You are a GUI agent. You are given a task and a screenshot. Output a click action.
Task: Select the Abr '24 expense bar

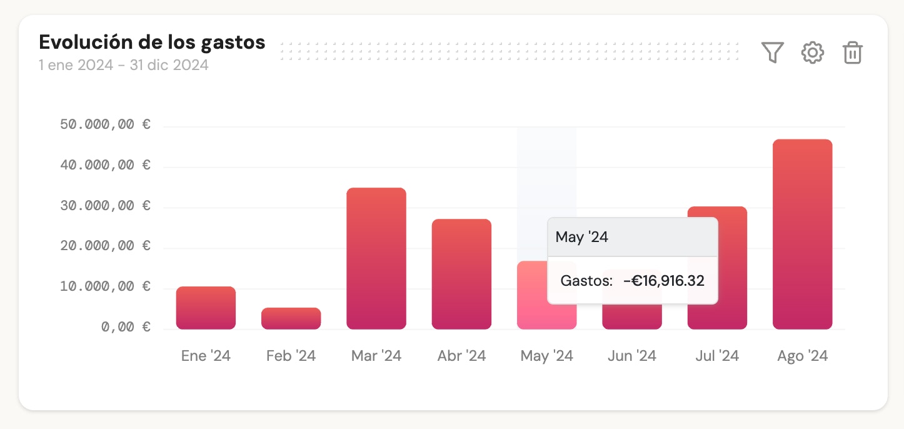[x=461, y=274]
